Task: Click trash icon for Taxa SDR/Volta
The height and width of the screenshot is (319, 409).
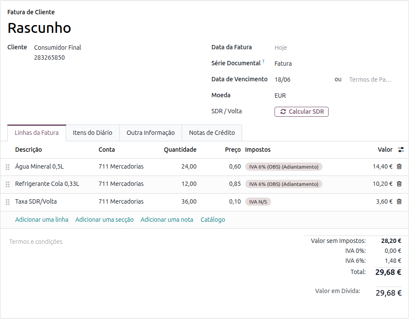Action: 399,201
